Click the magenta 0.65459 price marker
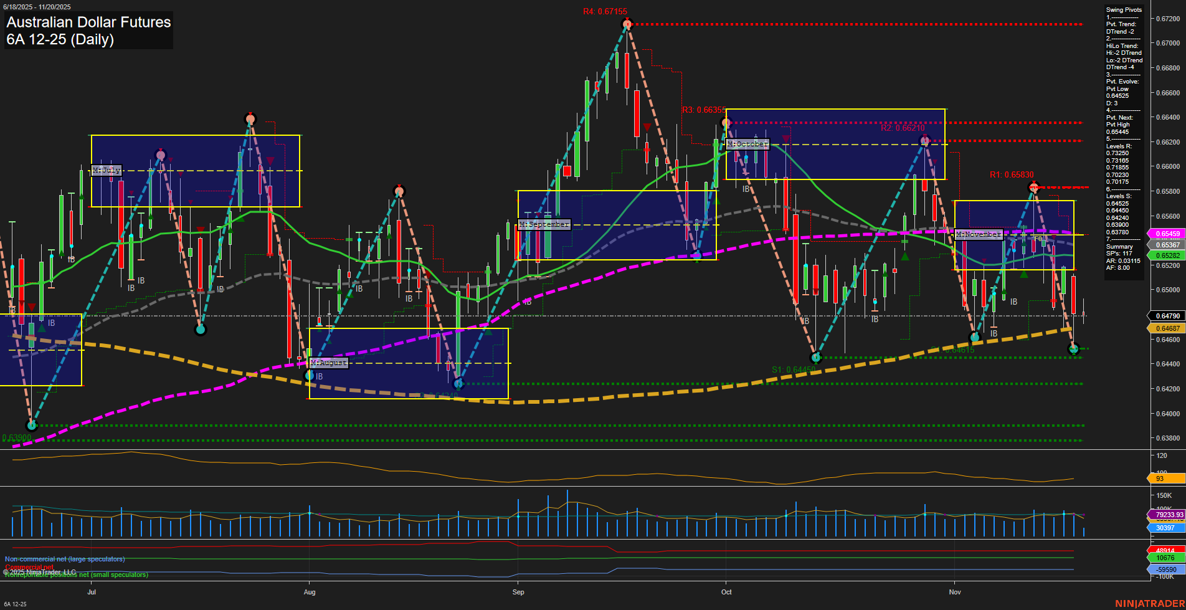The image size is (1186, 610). point(1167,234)
